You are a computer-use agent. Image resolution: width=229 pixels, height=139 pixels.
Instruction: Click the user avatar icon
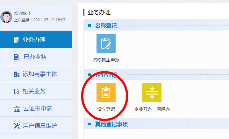(x=6, y=17)
